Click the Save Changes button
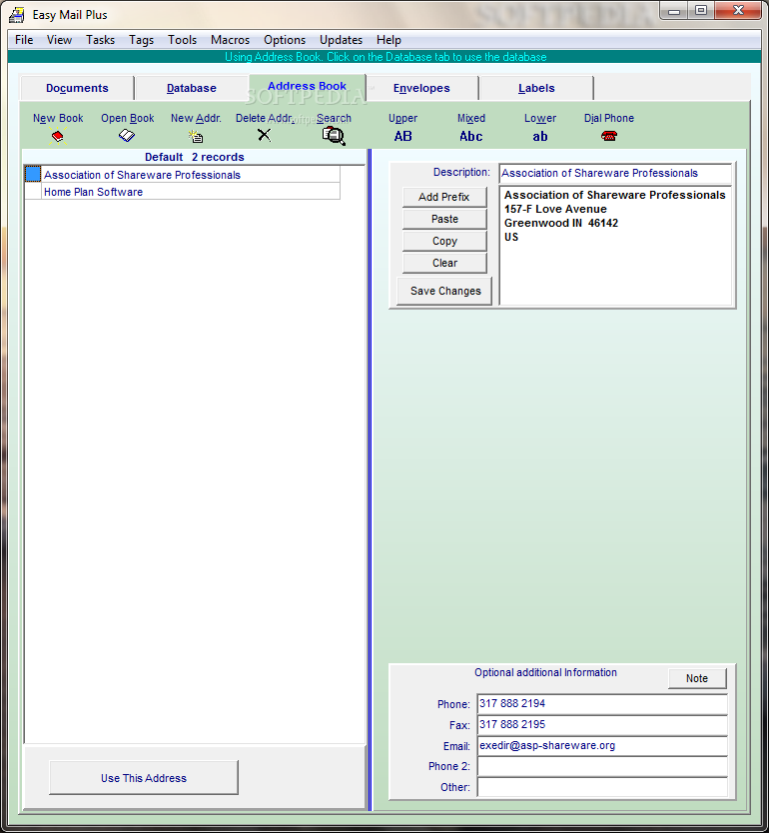Image resolution: width=769 pixels, height=833 pixels. click(x=445, y=291)
